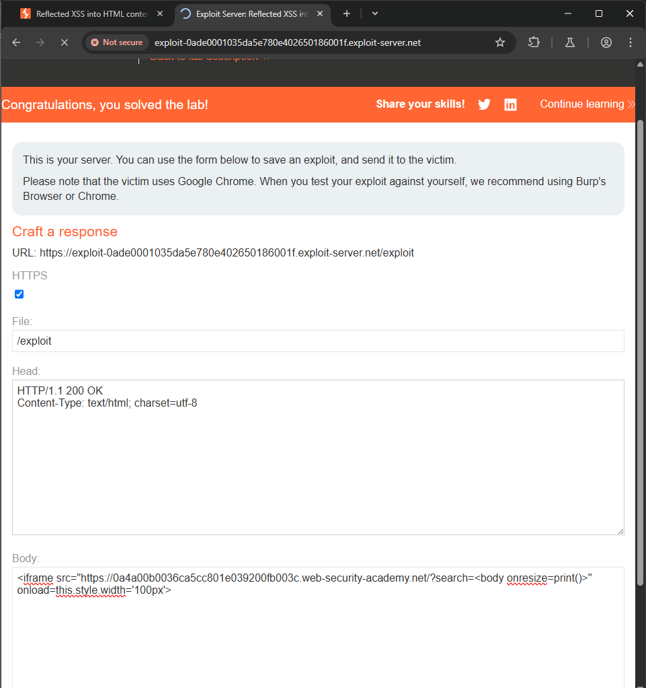Click into the Body textarea
Screen dimensions: 646x688
[x=318, y=627]
